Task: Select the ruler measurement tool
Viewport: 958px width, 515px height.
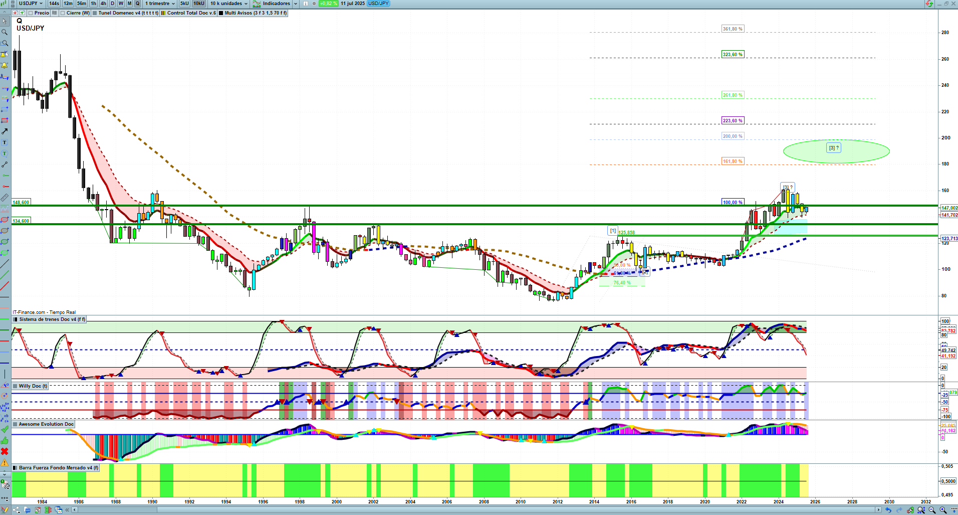Action: (5, 198)
